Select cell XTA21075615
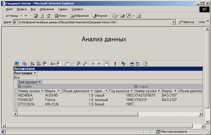The width and height of the screenshot is (211, 135). click(x=148, y=95)
